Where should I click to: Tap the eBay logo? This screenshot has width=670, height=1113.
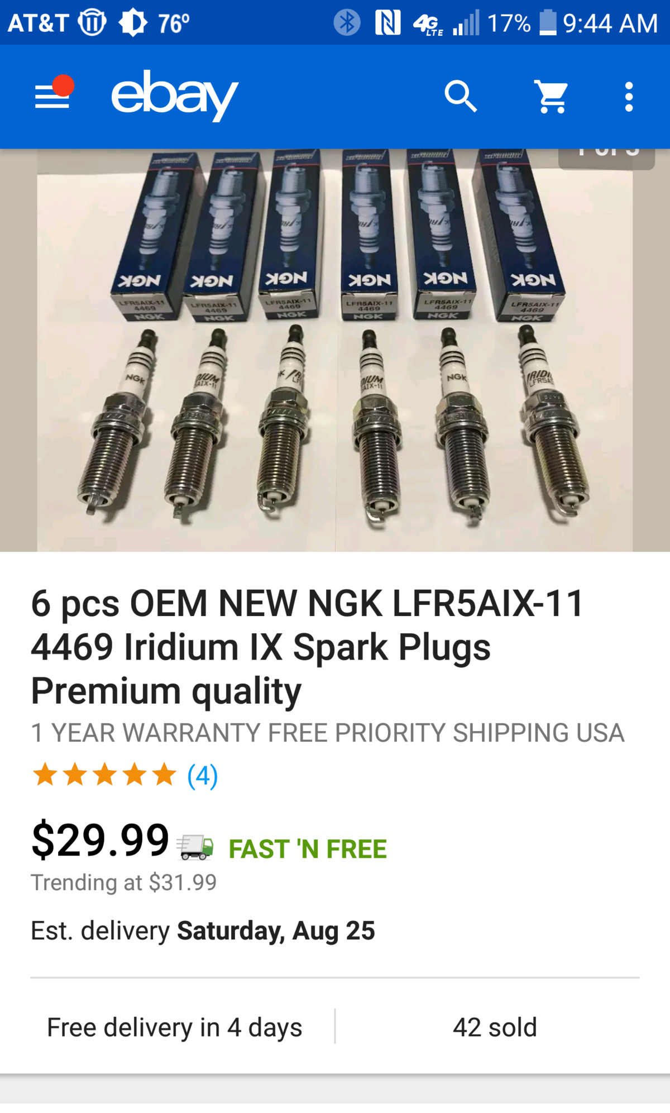coord(175,95)
